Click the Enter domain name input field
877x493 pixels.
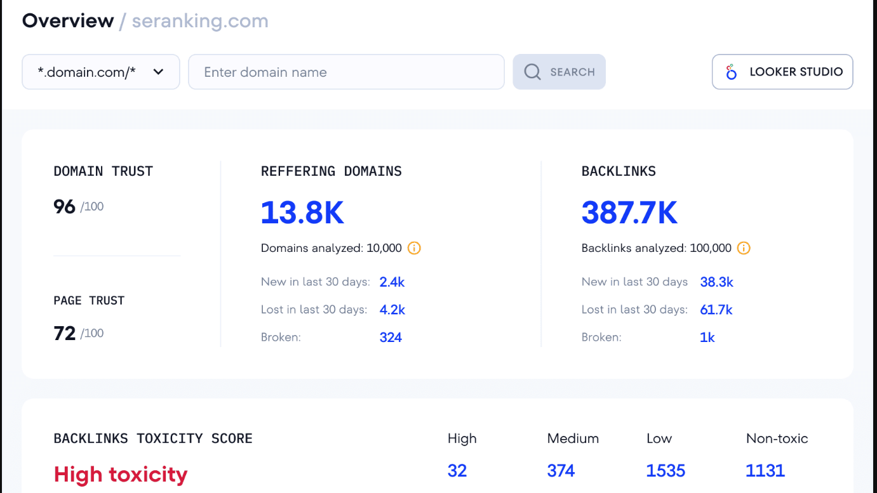(x=346, y=72)
